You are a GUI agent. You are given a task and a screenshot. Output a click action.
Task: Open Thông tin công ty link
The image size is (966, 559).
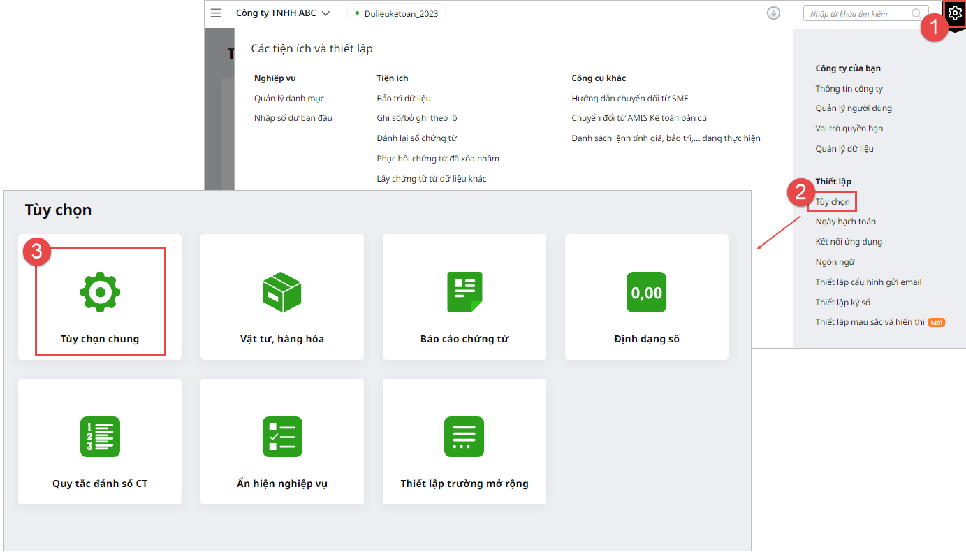point(849,89)
